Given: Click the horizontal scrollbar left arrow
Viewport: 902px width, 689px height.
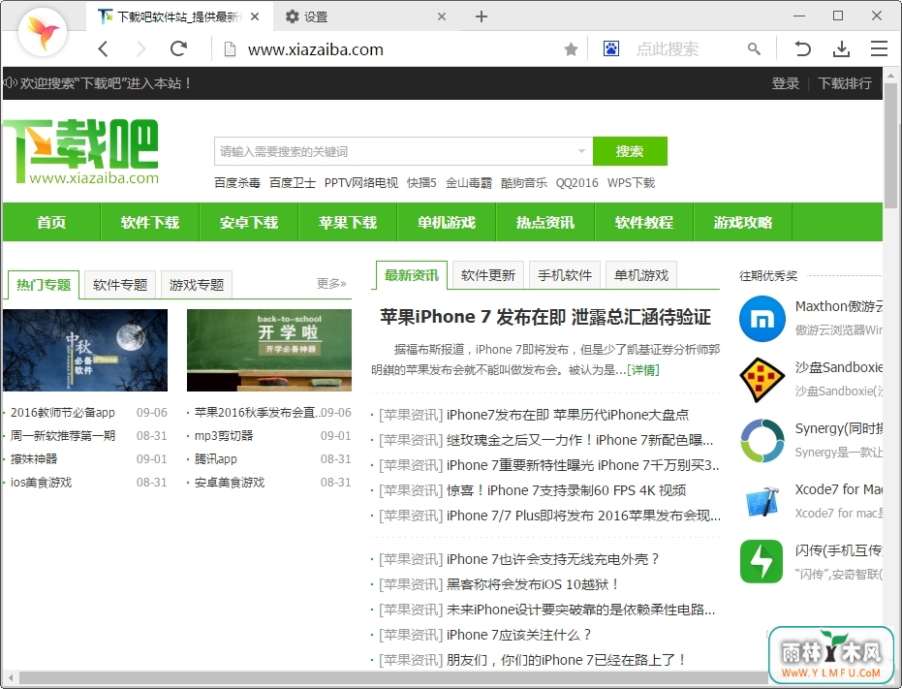Looking at the screenshot, I should point(10,678).
